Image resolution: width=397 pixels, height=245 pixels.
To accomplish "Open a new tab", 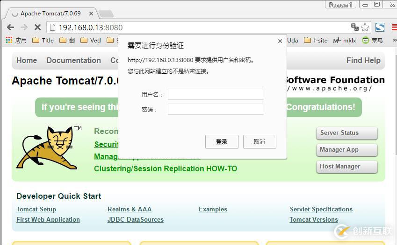I will pyautogui.click(x=106, y=14).
